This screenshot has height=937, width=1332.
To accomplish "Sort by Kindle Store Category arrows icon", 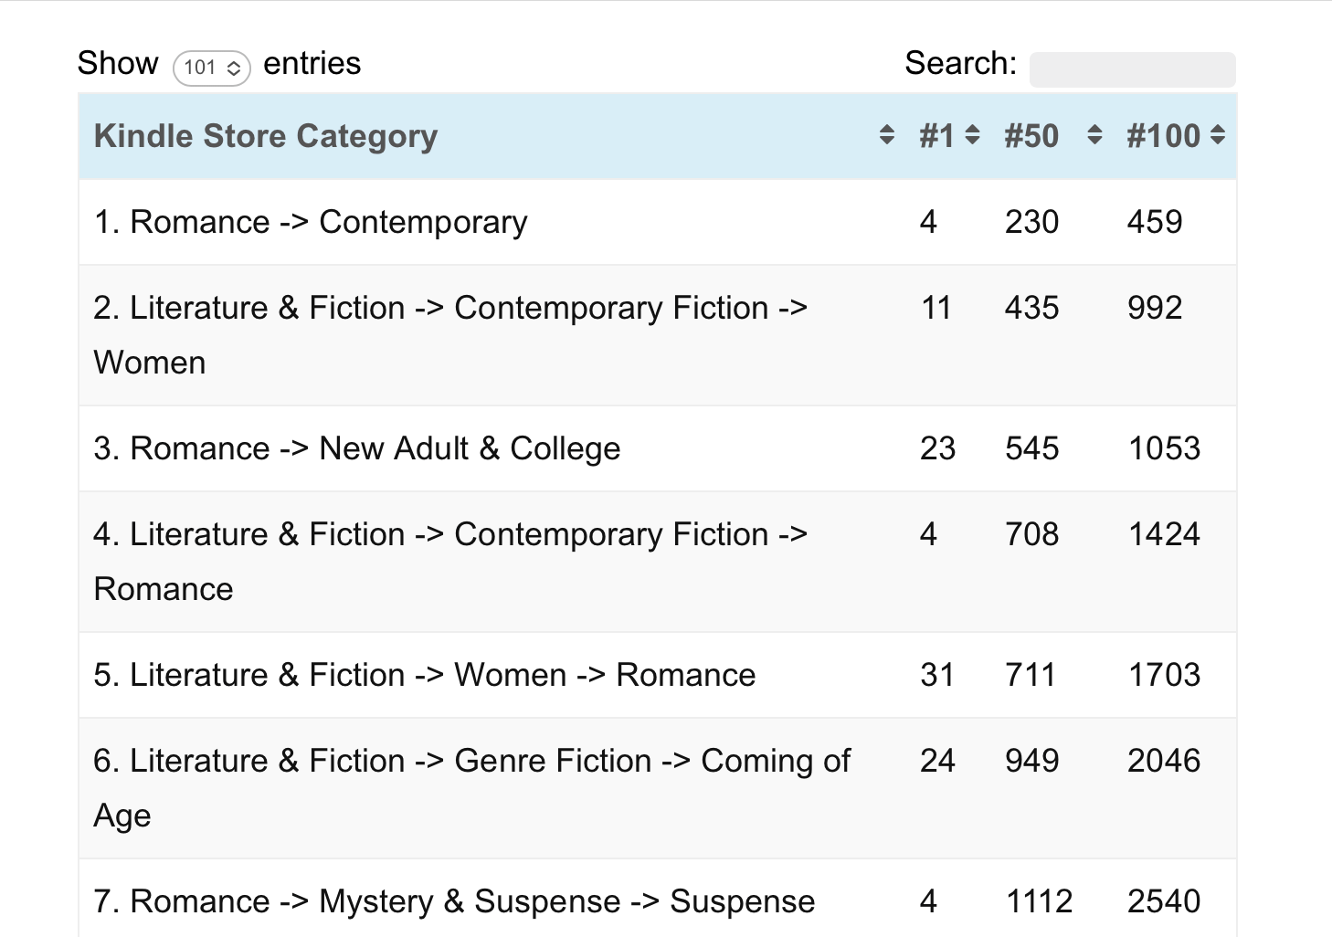I will point(886,136).
